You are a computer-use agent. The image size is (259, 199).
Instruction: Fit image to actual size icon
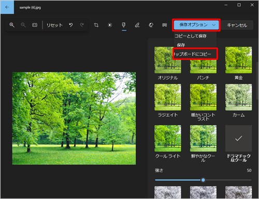(35, 25)
